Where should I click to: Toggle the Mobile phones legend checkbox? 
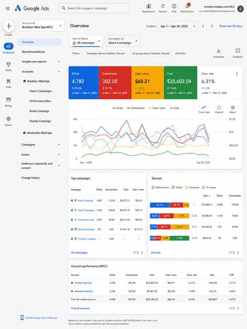click(x=153, y=187)
